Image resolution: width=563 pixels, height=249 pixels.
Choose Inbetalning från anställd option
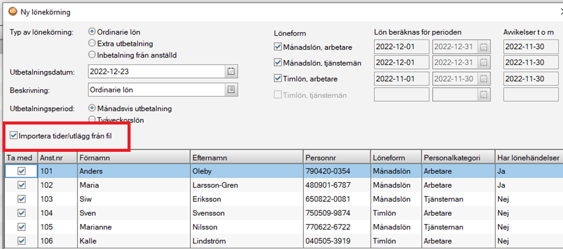[92, 55]
